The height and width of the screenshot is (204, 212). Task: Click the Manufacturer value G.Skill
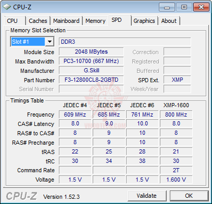point(91,70)
